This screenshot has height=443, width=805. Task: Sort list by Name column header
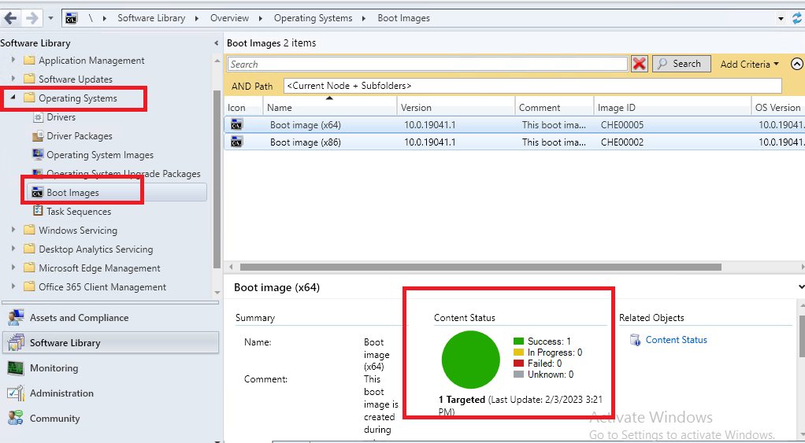pos(329,108)
